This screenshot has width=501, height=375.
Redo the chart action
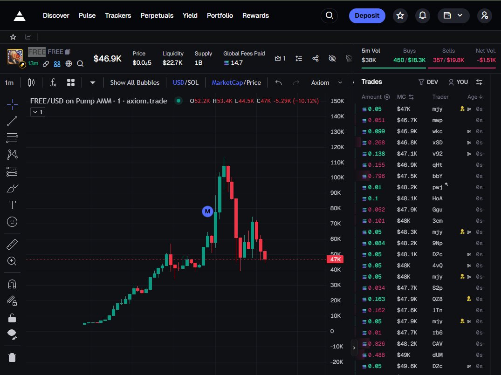click(x=296, y=83)
